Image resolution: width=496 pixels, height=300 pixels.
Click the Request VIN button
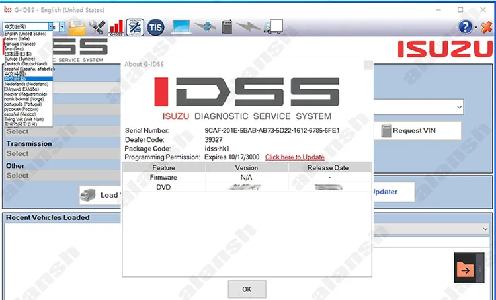pos(417,131)
